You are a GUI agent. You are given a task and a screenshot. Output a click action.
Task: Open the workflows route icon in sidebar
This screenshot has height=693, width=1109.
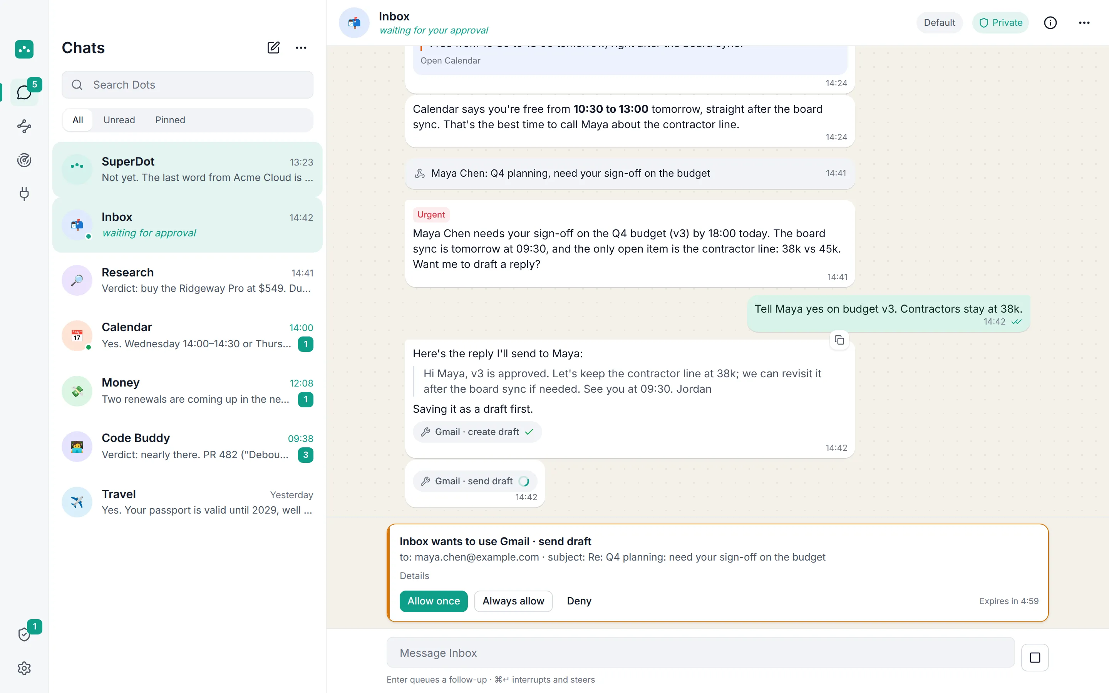24,126
